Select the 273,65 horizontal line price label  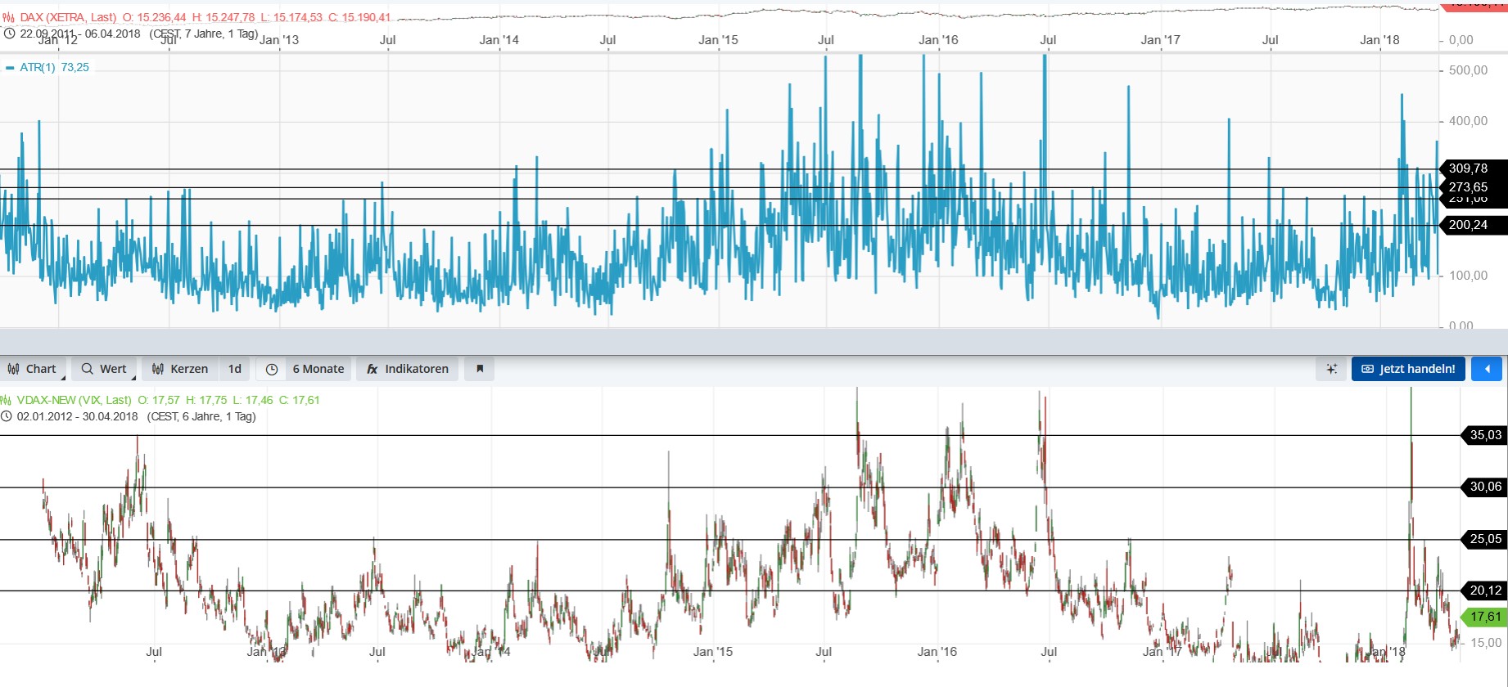click(1473, 187)
